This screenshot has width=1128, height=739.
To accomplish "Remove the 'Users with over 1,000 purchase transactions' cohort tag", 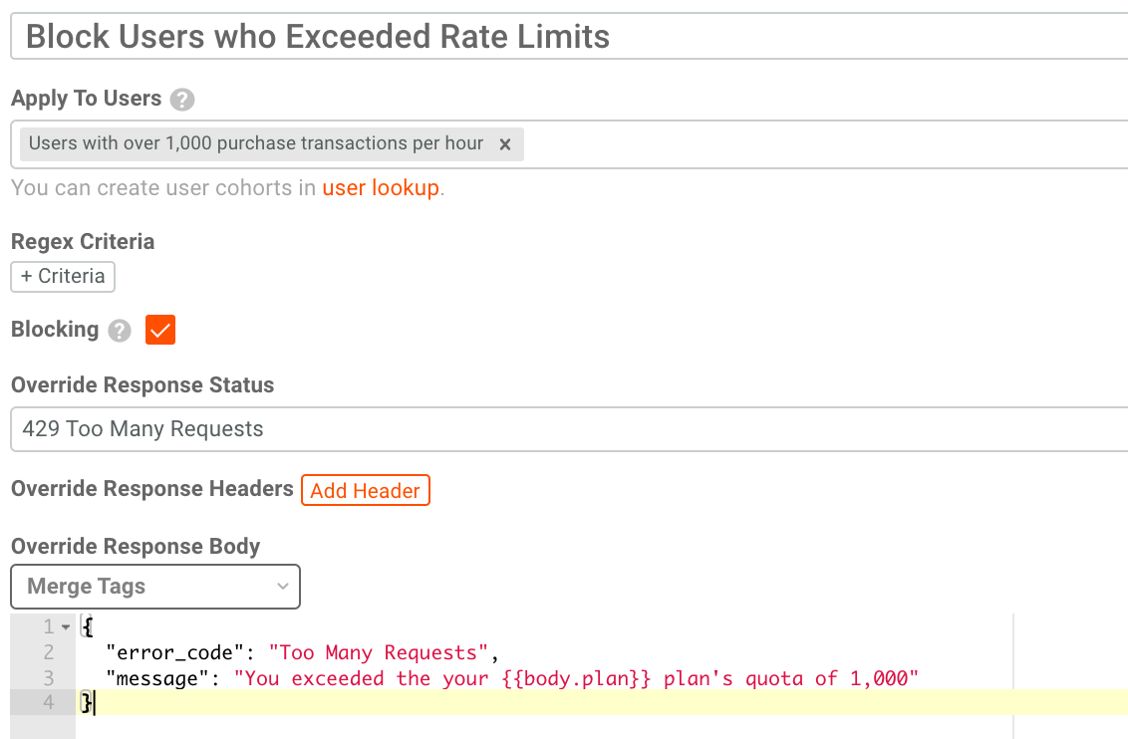I will tap(505, 144).
